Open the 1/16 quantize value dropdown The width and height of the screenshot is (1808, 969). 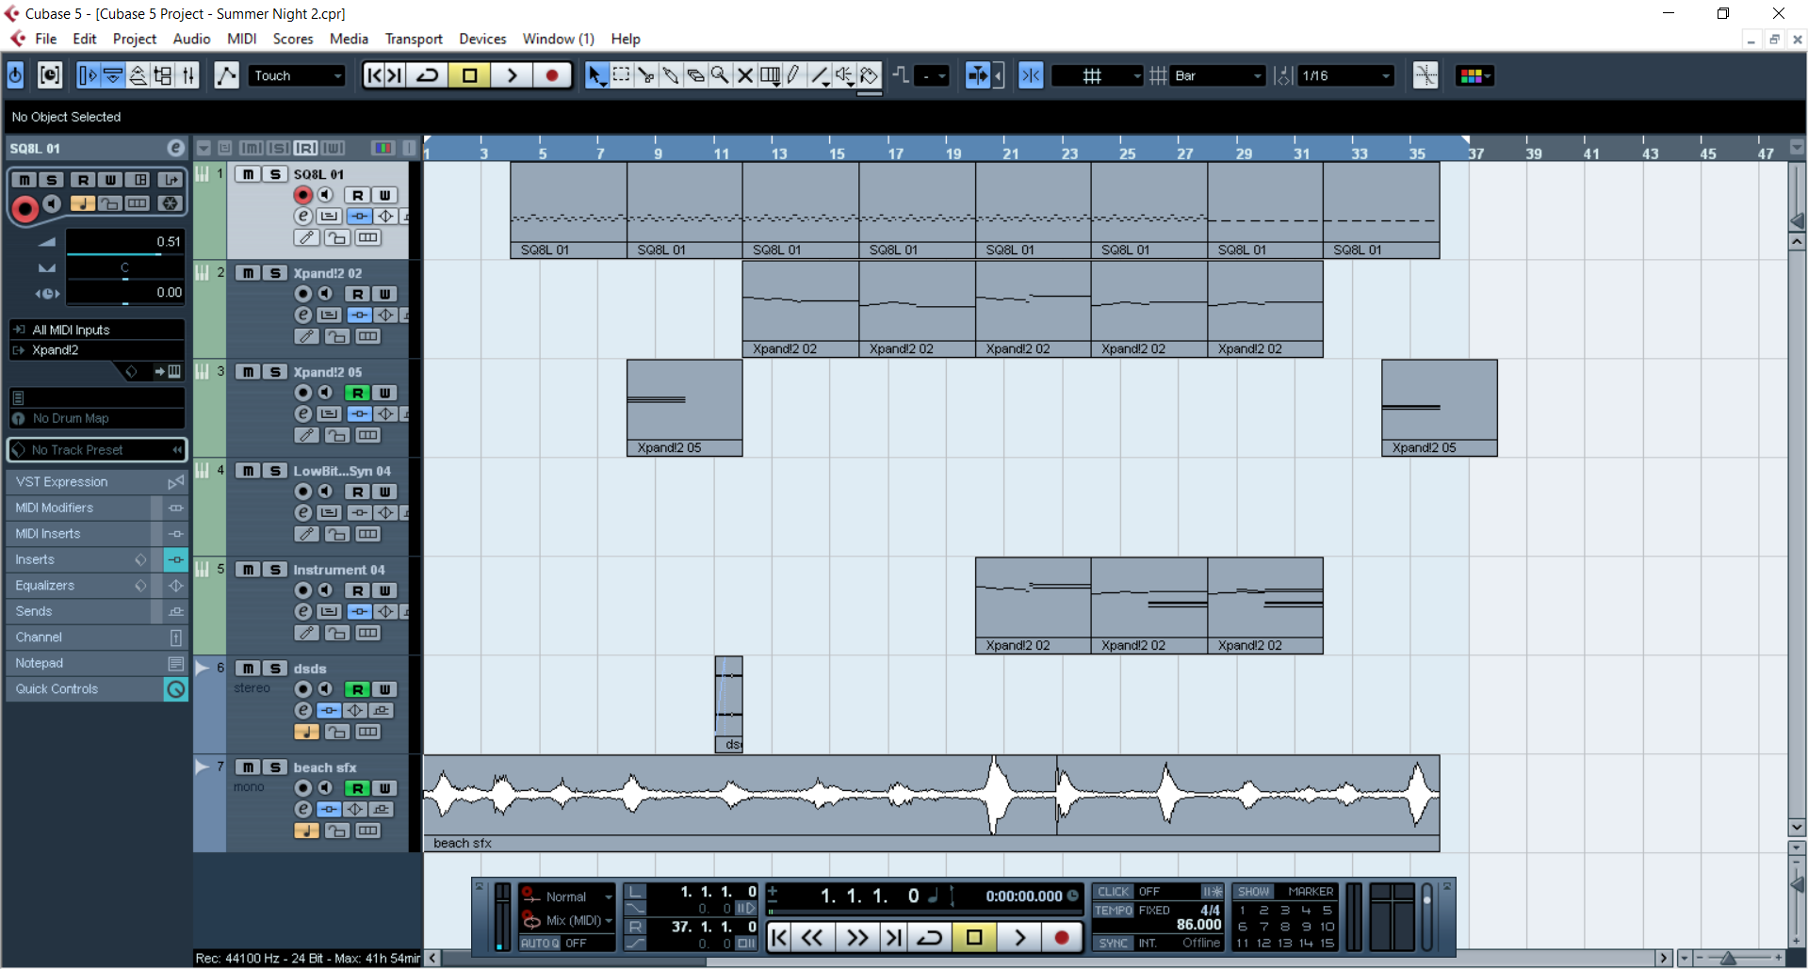(x=1345, y=75)
